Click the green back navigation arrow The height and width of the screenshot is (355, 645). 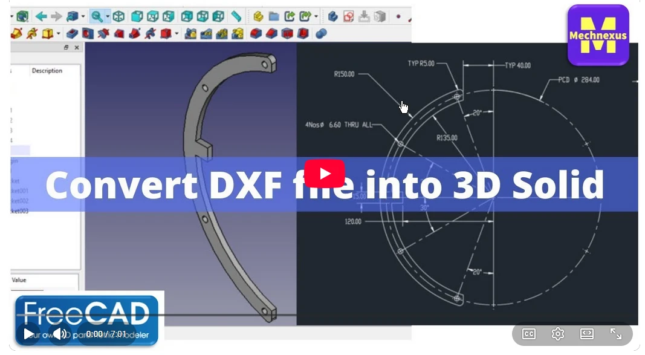(41, 16)
